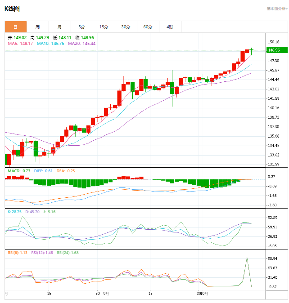Click the 收: 148.96 close value

tap(85, 37)
